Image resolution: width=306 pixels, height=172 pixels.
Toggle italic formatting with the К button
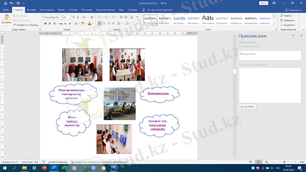[49, 23]
